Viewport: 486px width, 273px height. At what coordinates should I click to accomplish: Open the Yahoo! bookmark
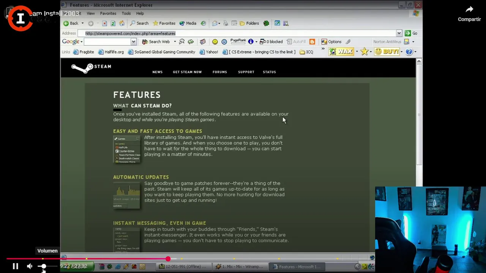coord(208,52)
